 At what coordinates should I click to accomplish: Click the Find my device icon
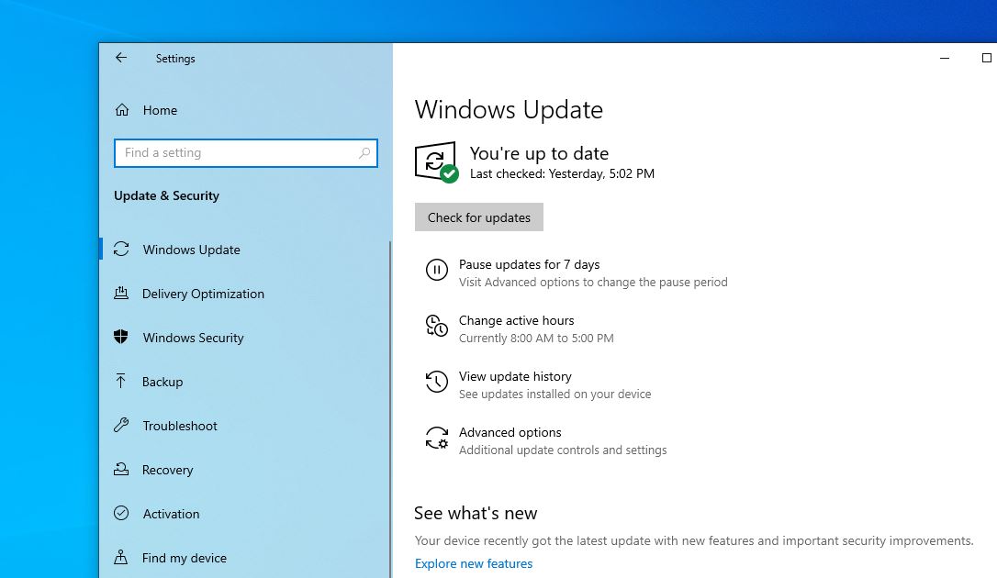[x=121, y=558]
